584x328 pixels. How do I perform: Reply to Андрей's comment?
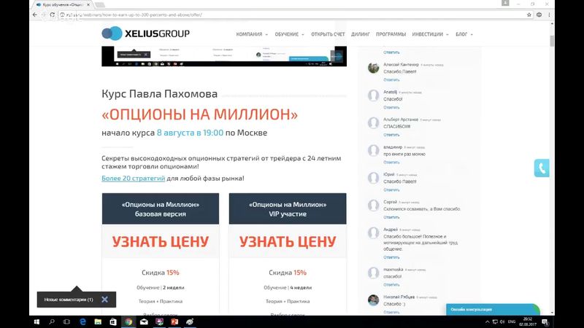[391, 257]
